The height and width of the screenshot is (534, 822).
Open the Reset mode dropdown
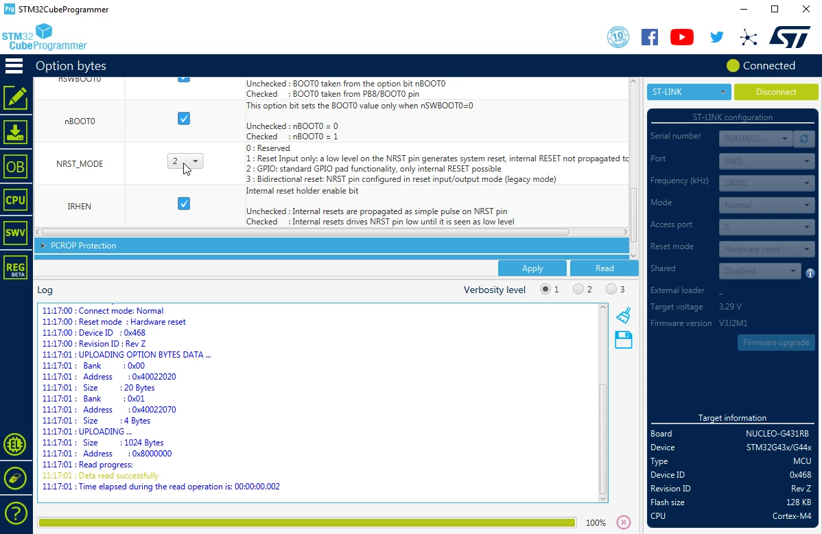pyautogui.click(x=766, y=249)
